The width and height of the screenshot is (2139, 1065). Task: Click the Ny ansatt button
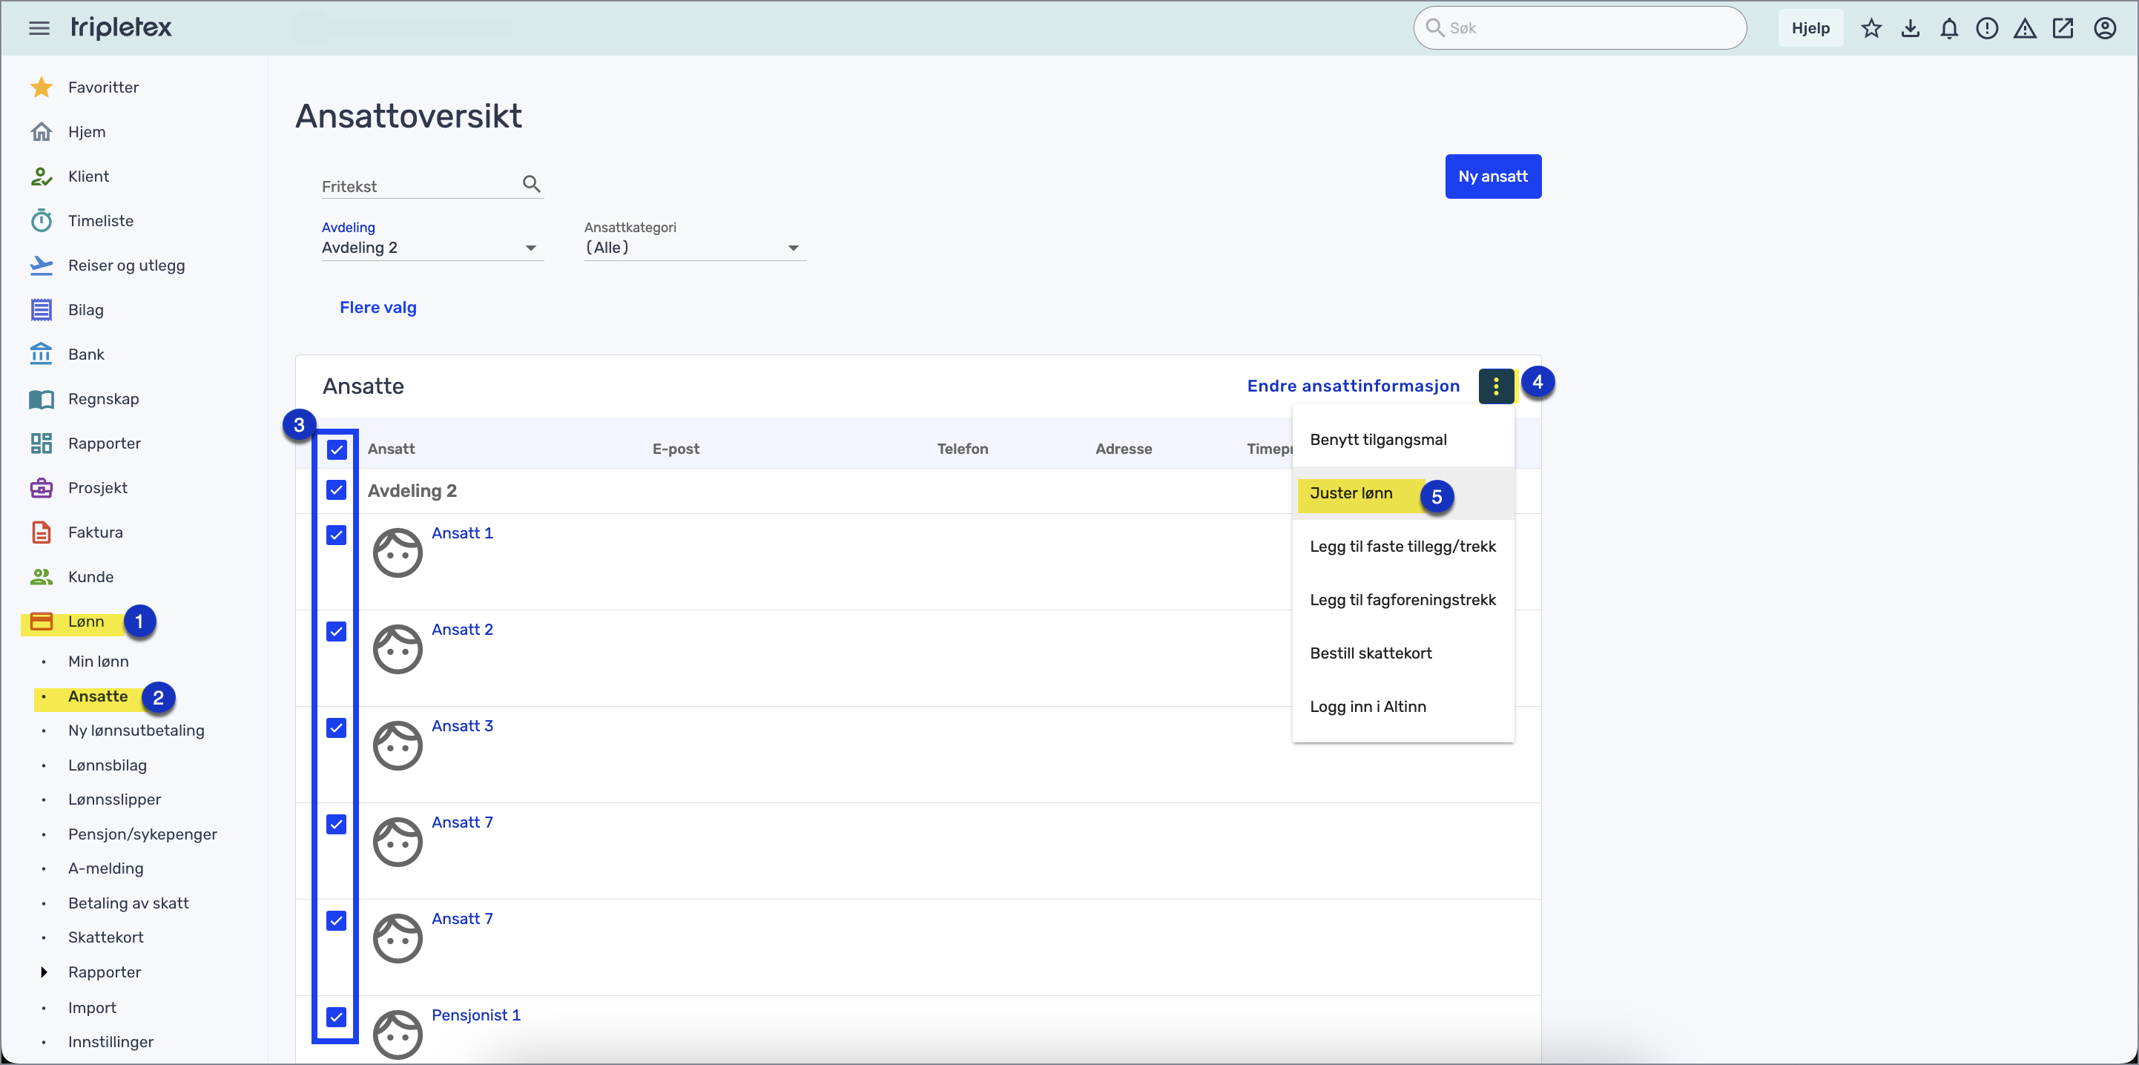click(x=1492, y=176)
